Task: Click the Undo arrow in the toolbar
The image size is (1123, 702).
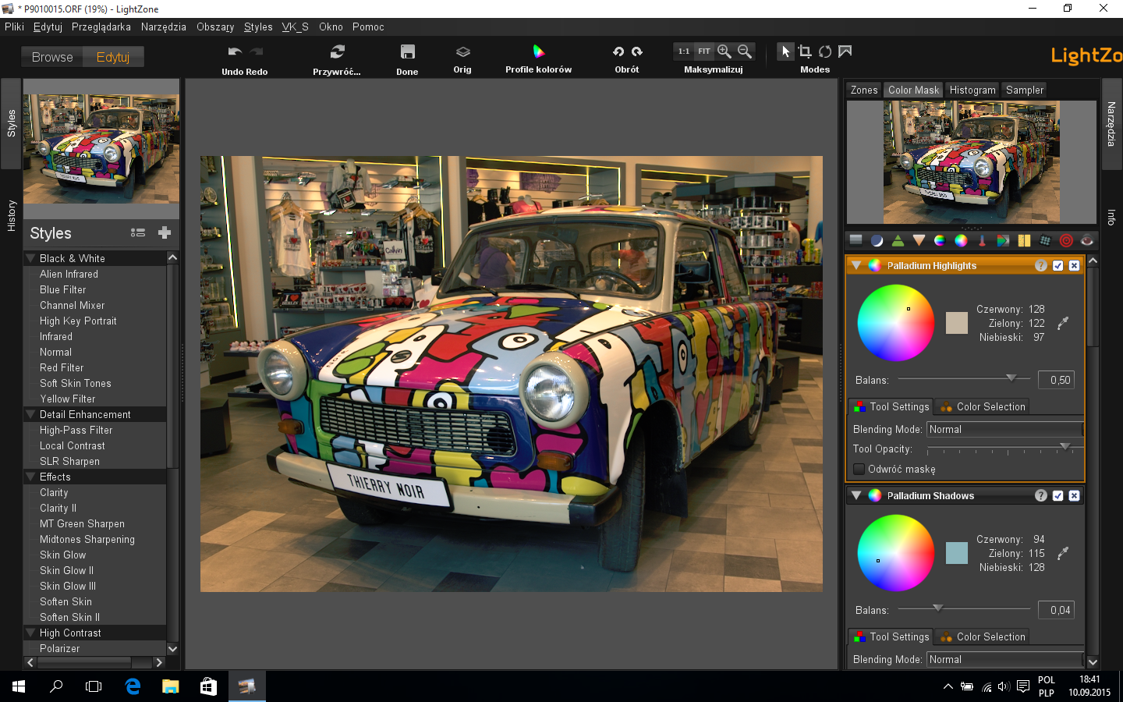Action: point(234,51)
